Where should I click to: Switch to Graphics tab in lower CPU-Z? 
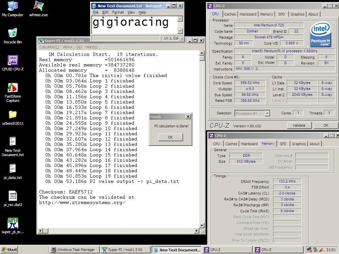[299, 144]
